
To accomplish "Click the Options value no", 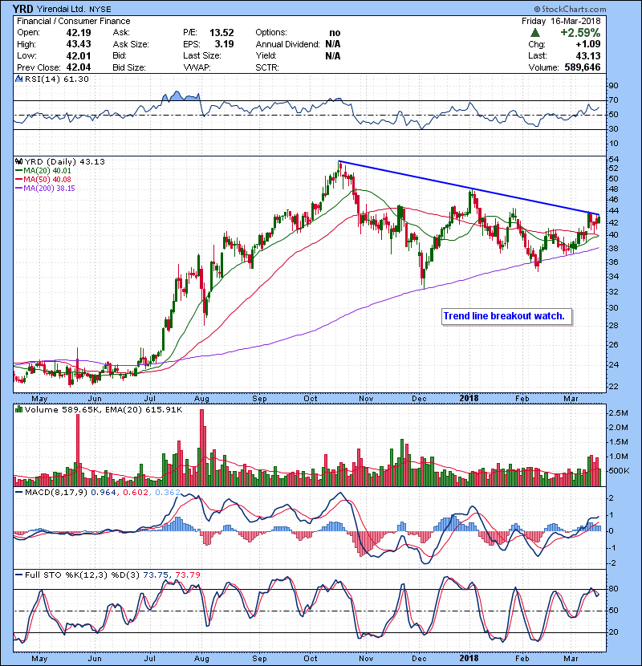I will (335, 33).
